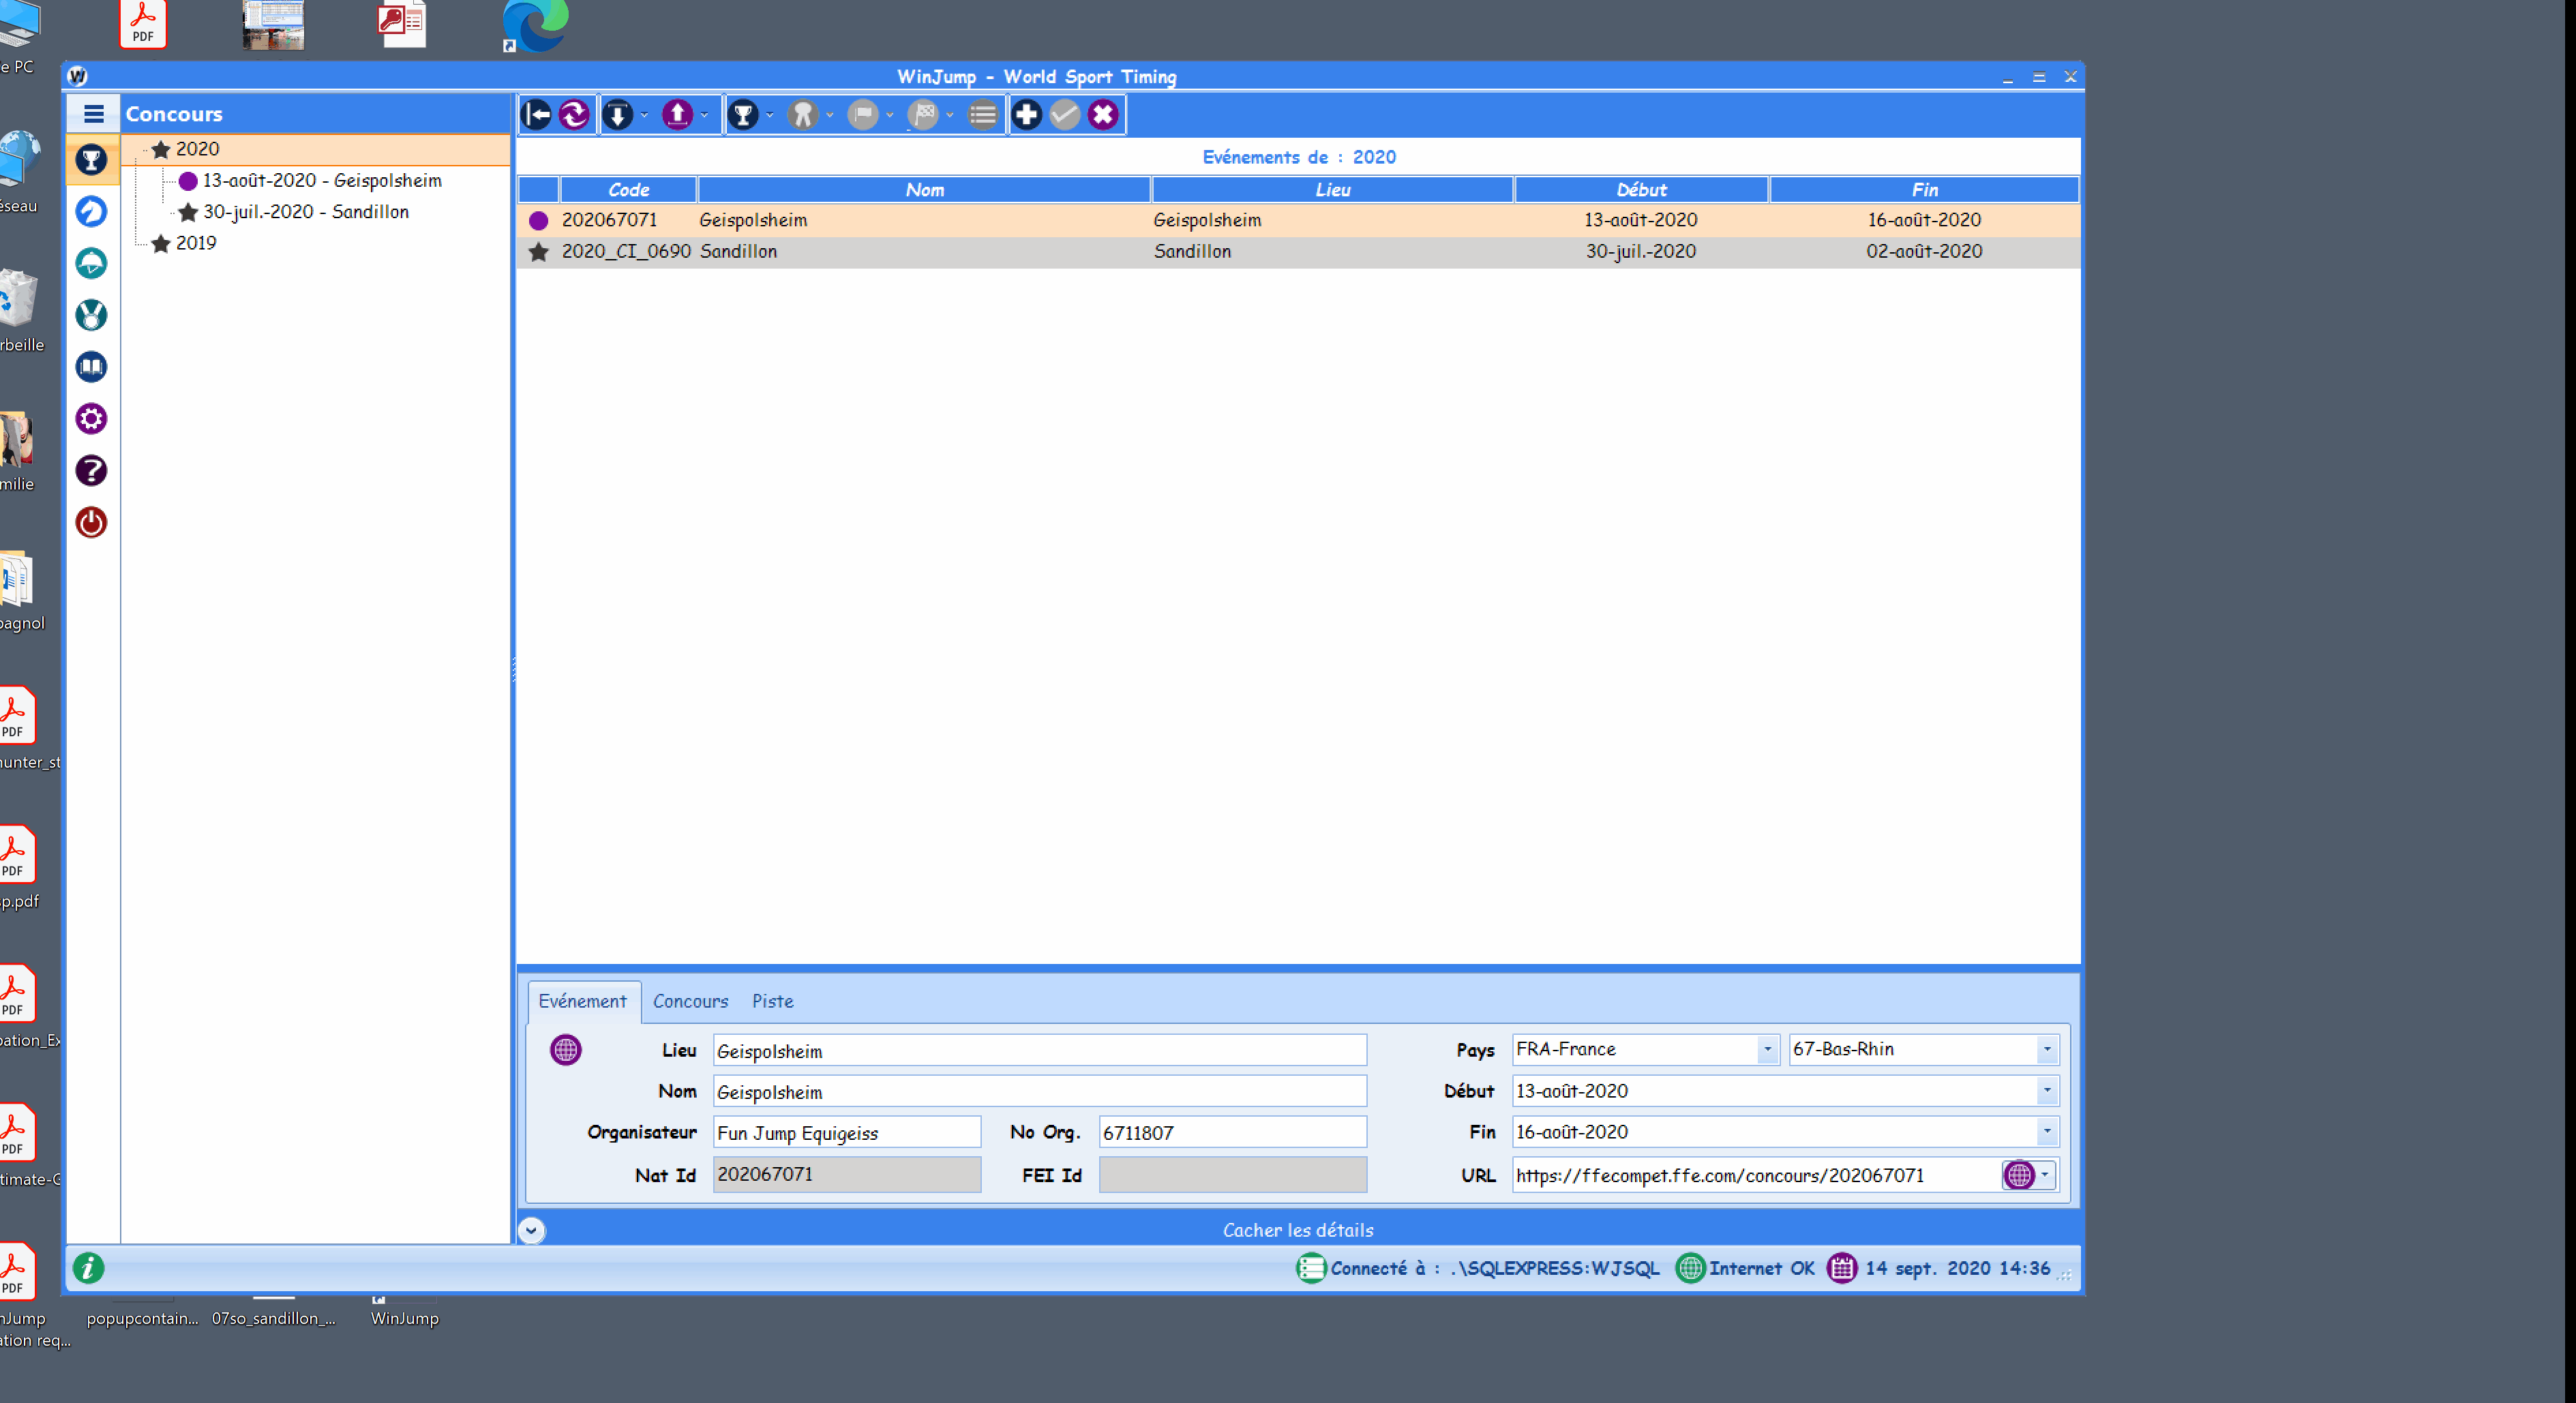Select the 2019 node in the tree

click(196, 243)
